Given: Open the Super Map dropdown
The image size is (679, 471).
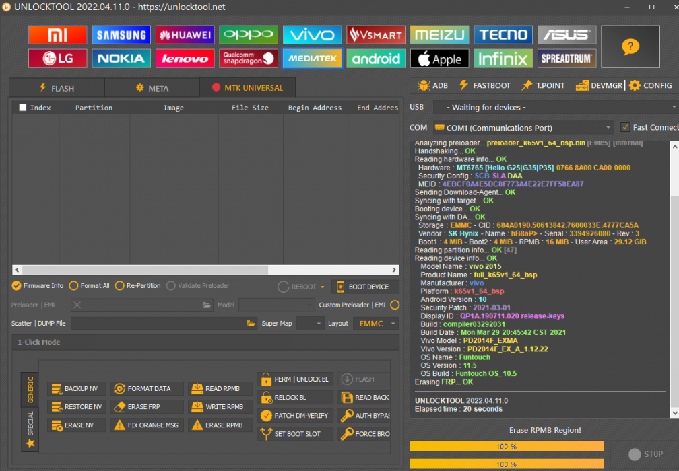Looking at the screenshot, I should coord(311,324).
